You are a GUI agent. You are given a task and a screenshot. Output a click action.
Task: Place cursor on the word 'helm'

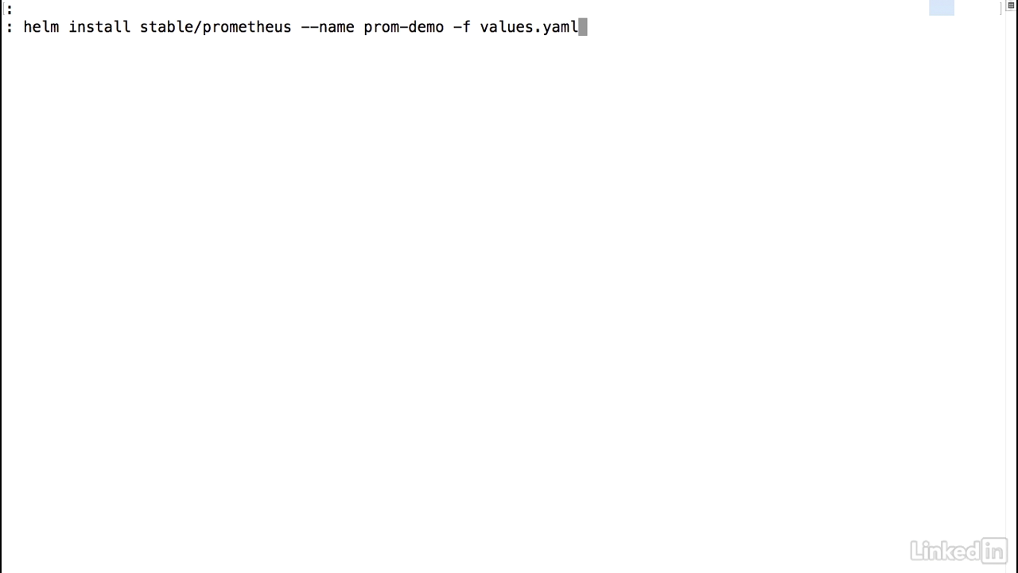41,27
